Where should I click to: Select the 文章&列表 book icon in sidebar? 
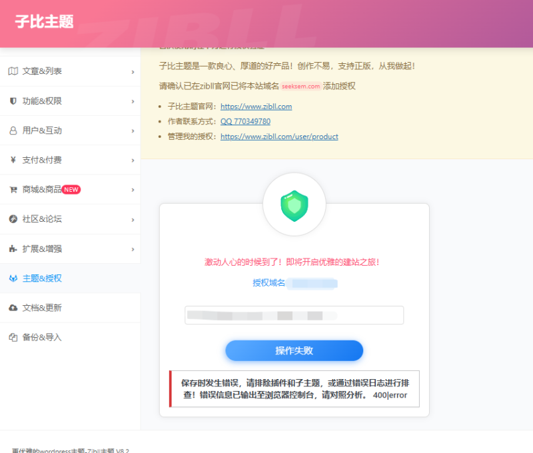[12, 71]
